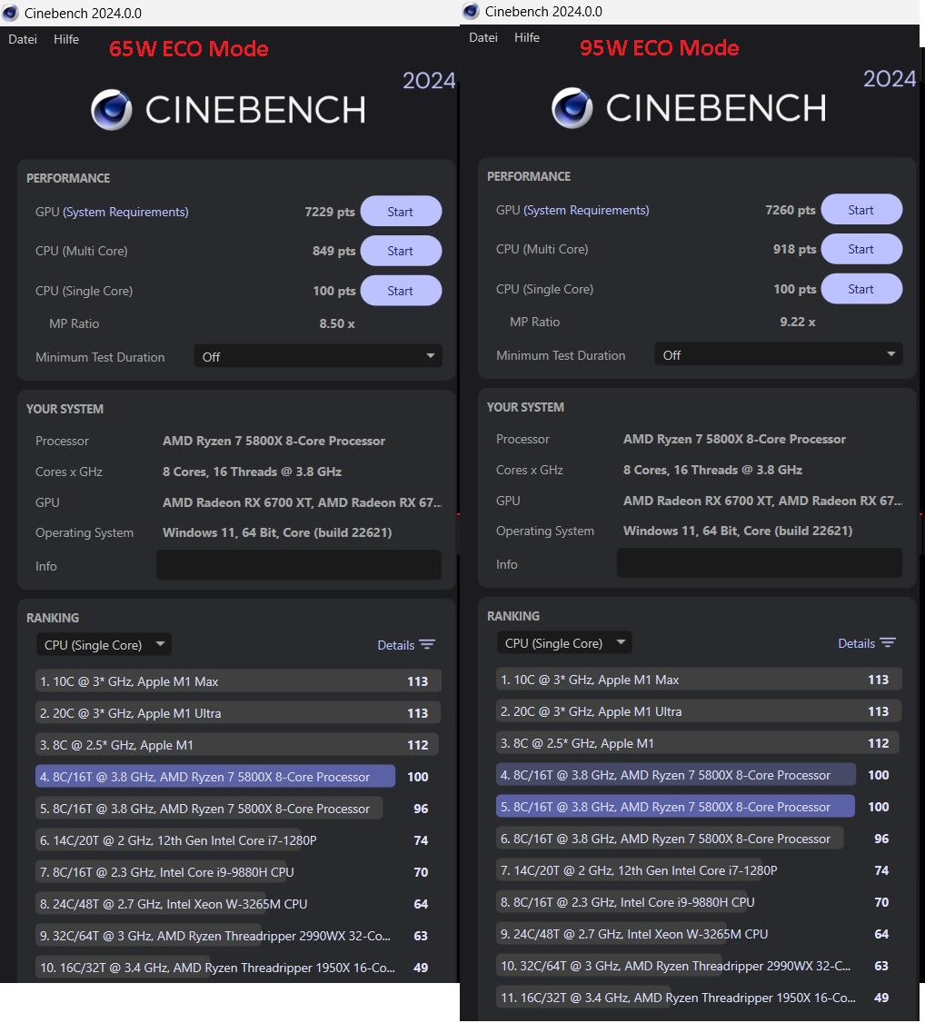Select Apple M1 Ultra ranking row in 65W window
This screenshot has height=1023, width=925.
coord(238,713)
